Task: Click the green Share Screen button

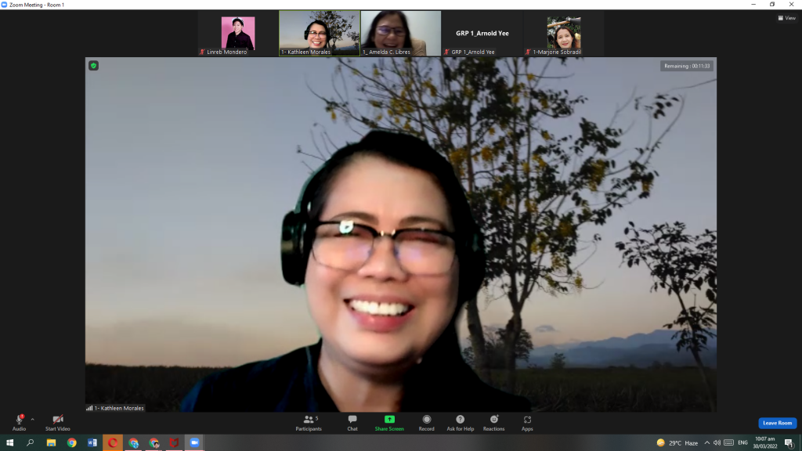Action: tap(389, 422)
